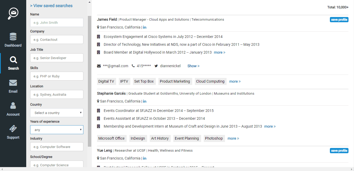
Task: Open Yue Leng's LinkedIn icon
Action: 144,158
